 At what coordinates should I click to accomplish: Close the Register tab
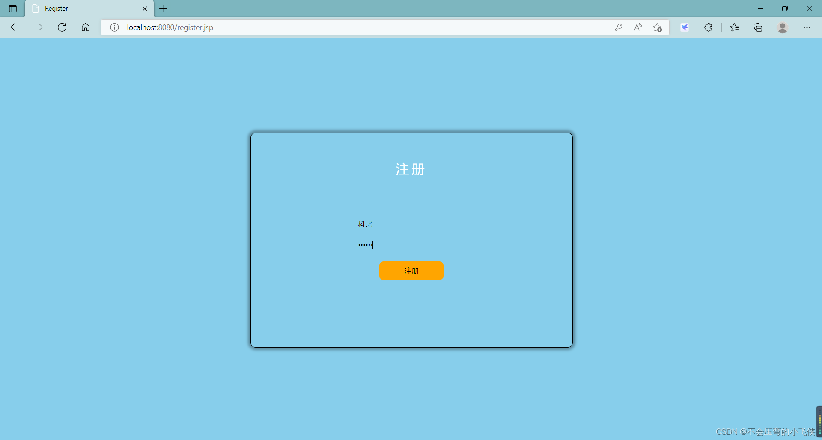point(145,9)
